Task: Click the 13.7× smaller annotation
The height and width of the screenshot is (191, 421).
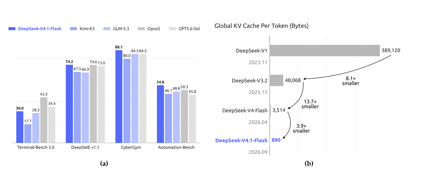Action: pos(310,104)
